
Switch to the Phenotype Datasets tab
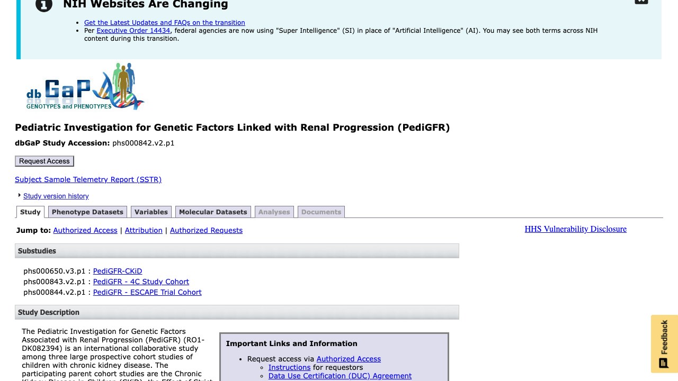(87, 212)
